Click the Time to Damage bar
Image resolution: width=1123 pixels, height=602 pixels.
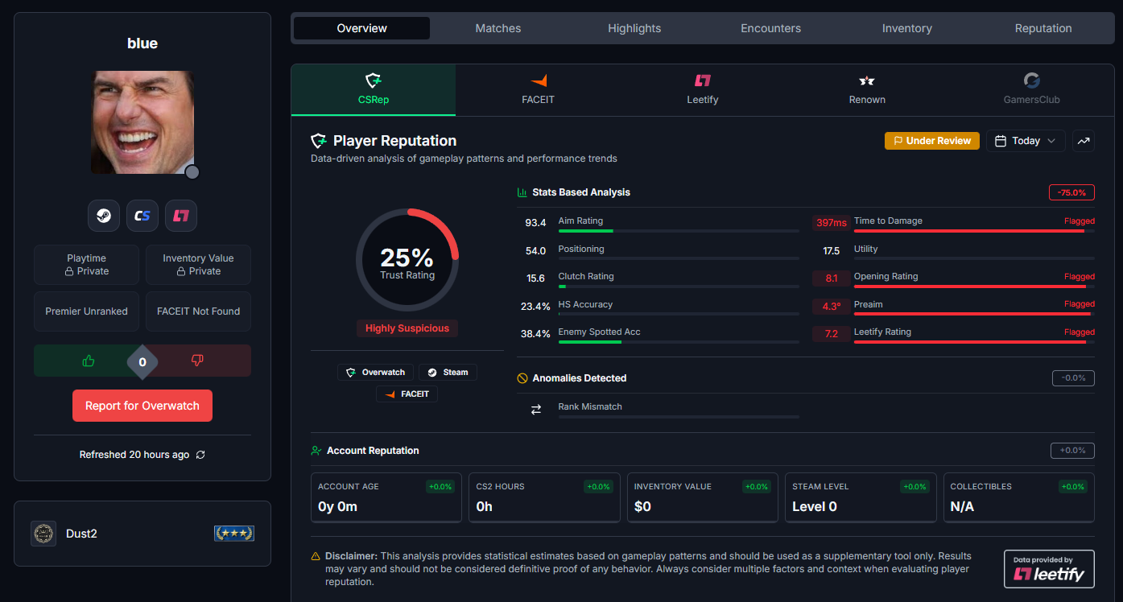(x=974, y=231)
